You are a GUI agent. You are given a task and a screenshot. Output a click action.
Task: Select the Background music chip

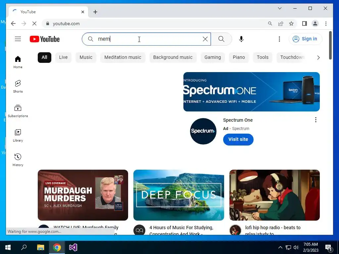click(173, 58)
